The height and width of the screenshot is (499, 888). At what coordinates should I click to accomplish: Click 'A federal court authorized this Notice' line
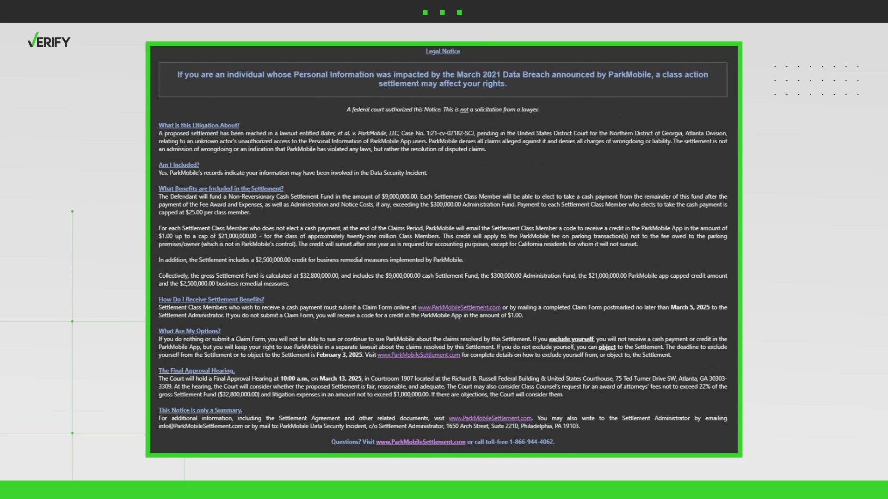coord(443,110)
